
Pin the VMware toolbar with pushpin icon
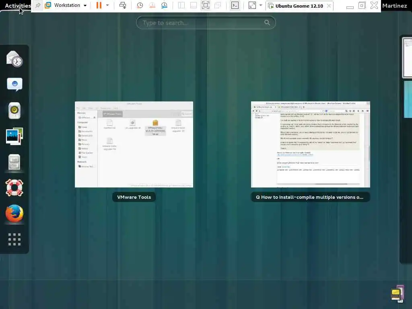click(38, 5)
